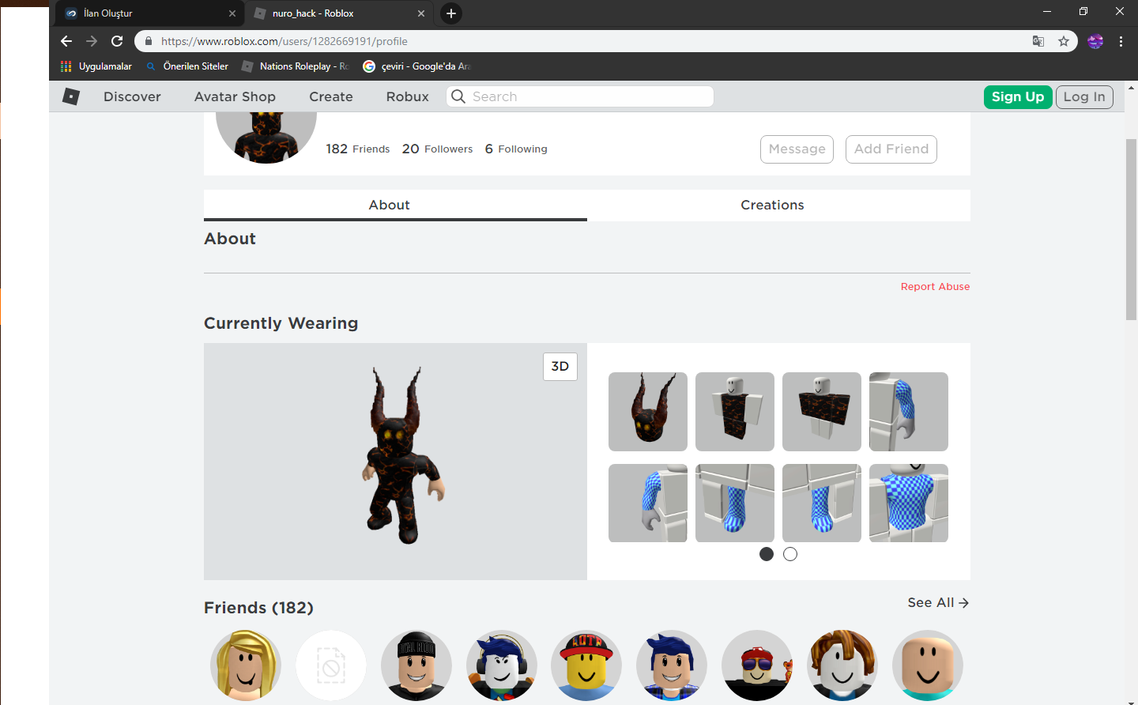Open Uygulamalar apps bookmark
This screenshot has height=705, width=1138.
tap(96, 66)
